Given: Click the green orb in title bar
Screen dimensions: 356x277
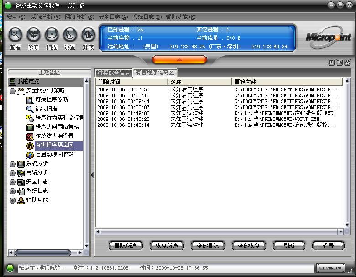Looking at the screenshot, I should 8,5.
